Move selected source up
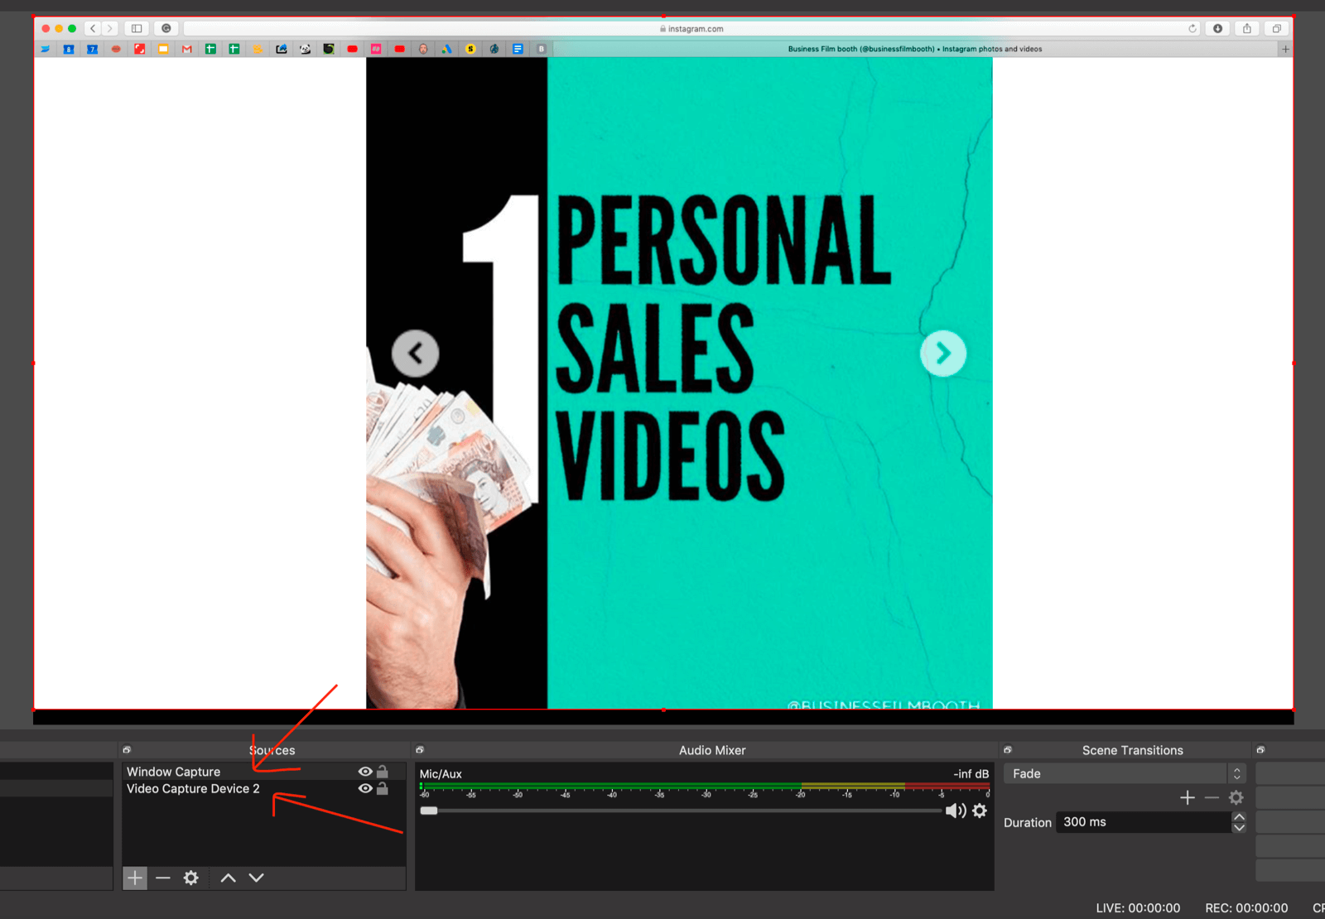This screenshot has width=1325, height=919. pos(229,878)
